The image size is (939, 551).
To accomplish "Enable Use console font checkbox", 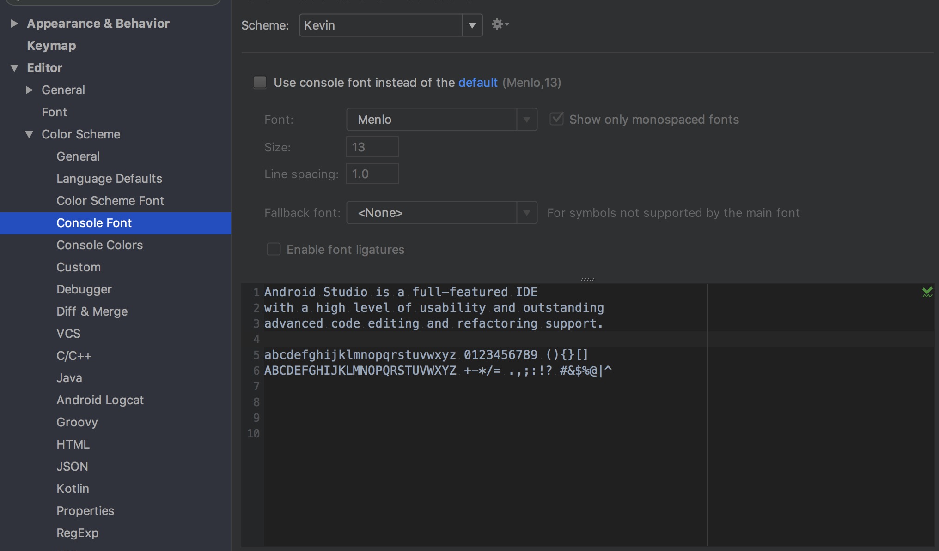I will 260,83.
